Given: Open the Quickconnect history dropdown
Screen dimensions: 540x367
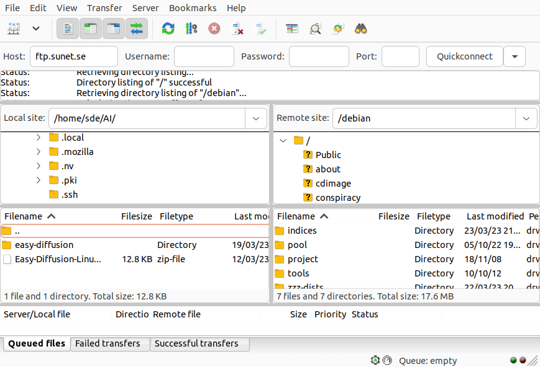Looking at the screenshot, I should (x=515, y=56).
